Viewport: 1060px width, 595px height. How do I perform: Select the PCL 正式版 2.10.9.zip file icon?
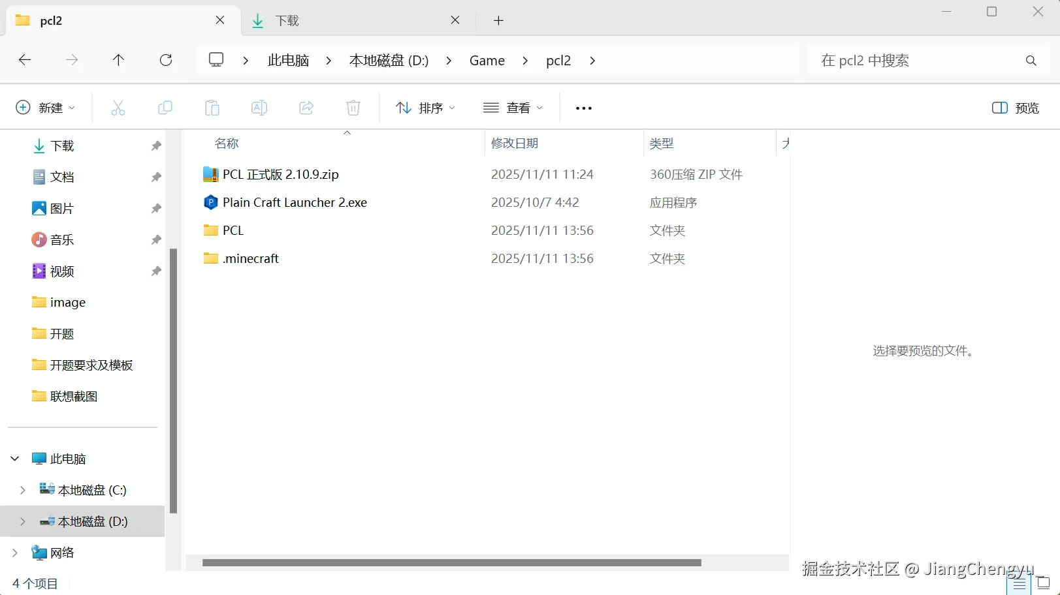click(210, 174)
